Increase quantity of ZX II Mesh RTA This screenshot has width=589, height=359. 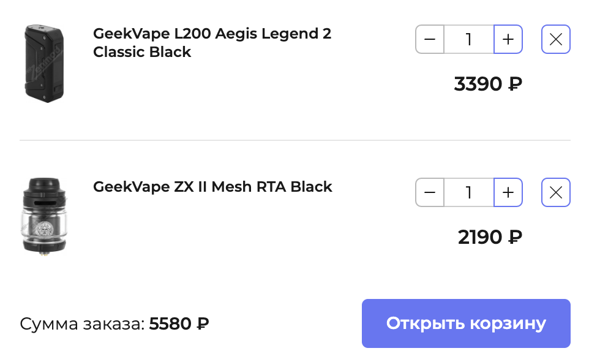[508, 193]
